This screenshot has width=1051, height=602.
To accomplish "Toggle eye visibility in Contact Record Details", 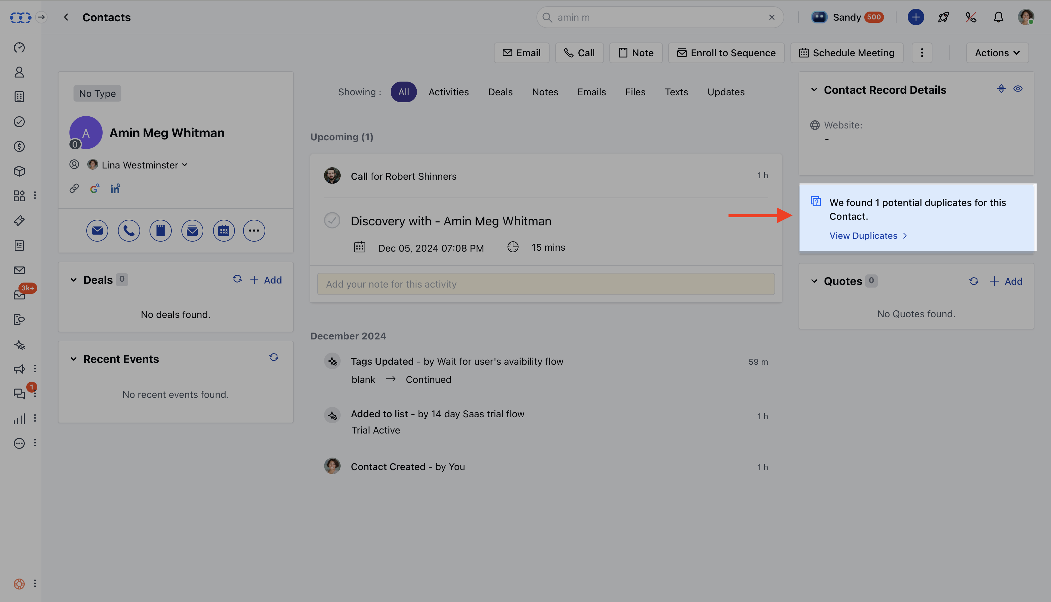I will pyautogui.click(x=1018, y=89).
